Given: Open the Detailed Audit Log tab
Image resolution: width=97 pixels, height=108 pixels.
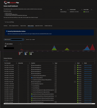Looking at the screenshot, I should tap(48, 26).
